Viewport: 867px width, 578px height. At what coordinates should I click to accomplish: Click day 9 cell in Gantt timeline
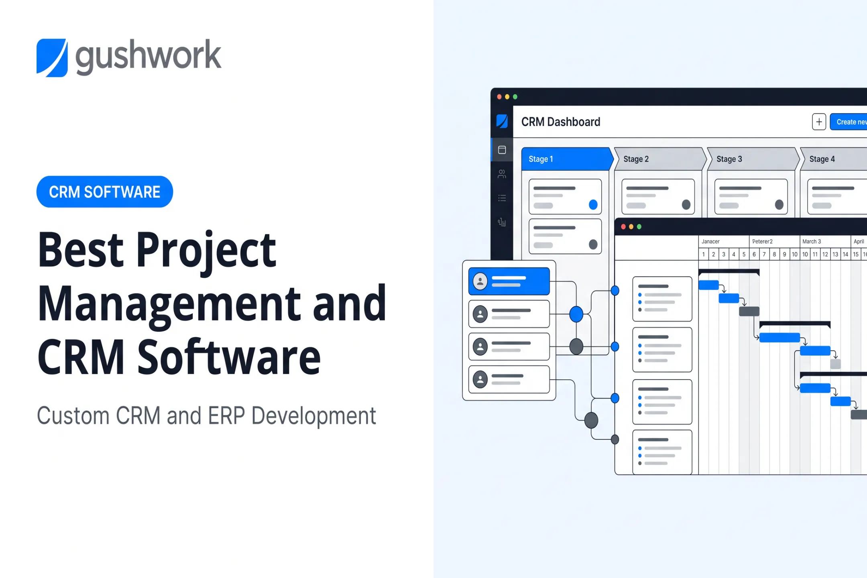784,254
